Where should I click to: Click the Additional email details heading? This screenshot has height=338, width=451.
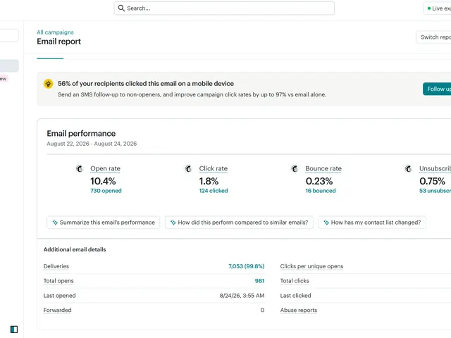click(75, 249)
